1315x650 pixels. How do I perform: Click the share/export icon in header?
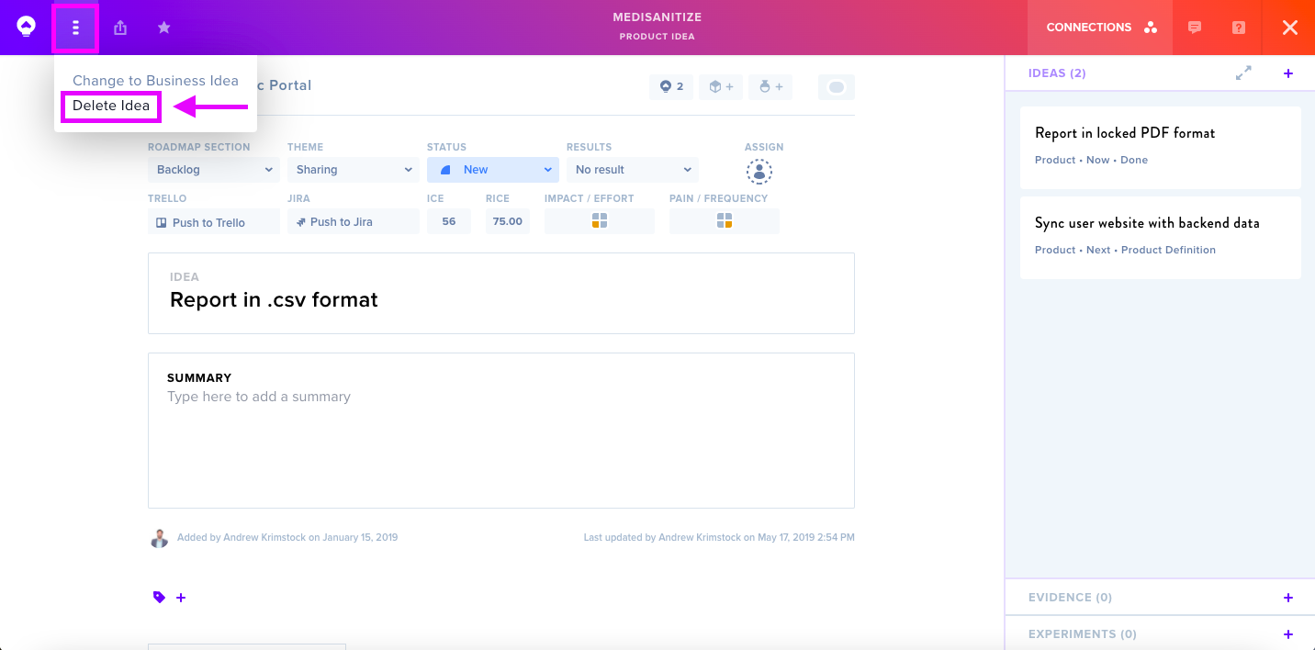pos(120,28)
